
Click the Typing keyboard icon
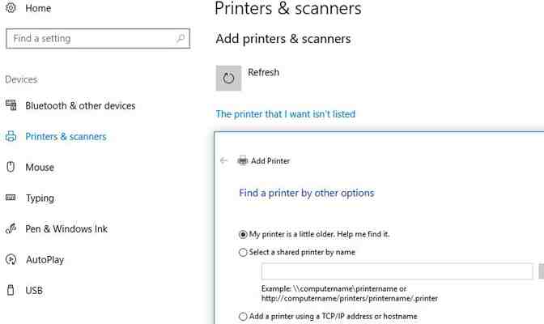11,198
